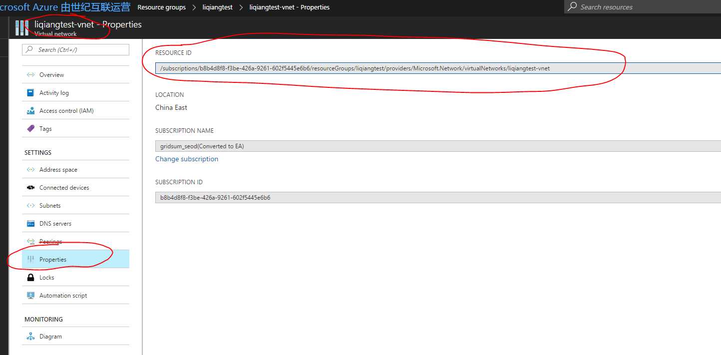Image resolution: width=721 pixels, height=355 pixels.
Task: Click the virtual network icon in blade header
Action: [x=22, y=28]
